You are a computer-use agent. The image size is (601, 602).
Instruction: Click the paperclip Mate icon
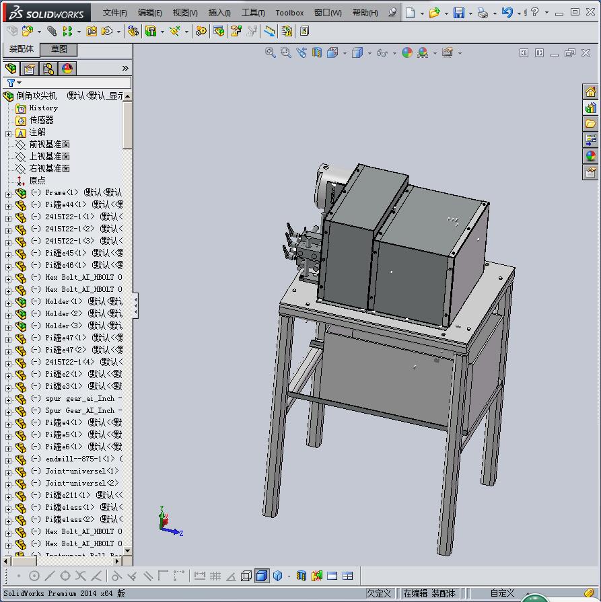(52, 31)
